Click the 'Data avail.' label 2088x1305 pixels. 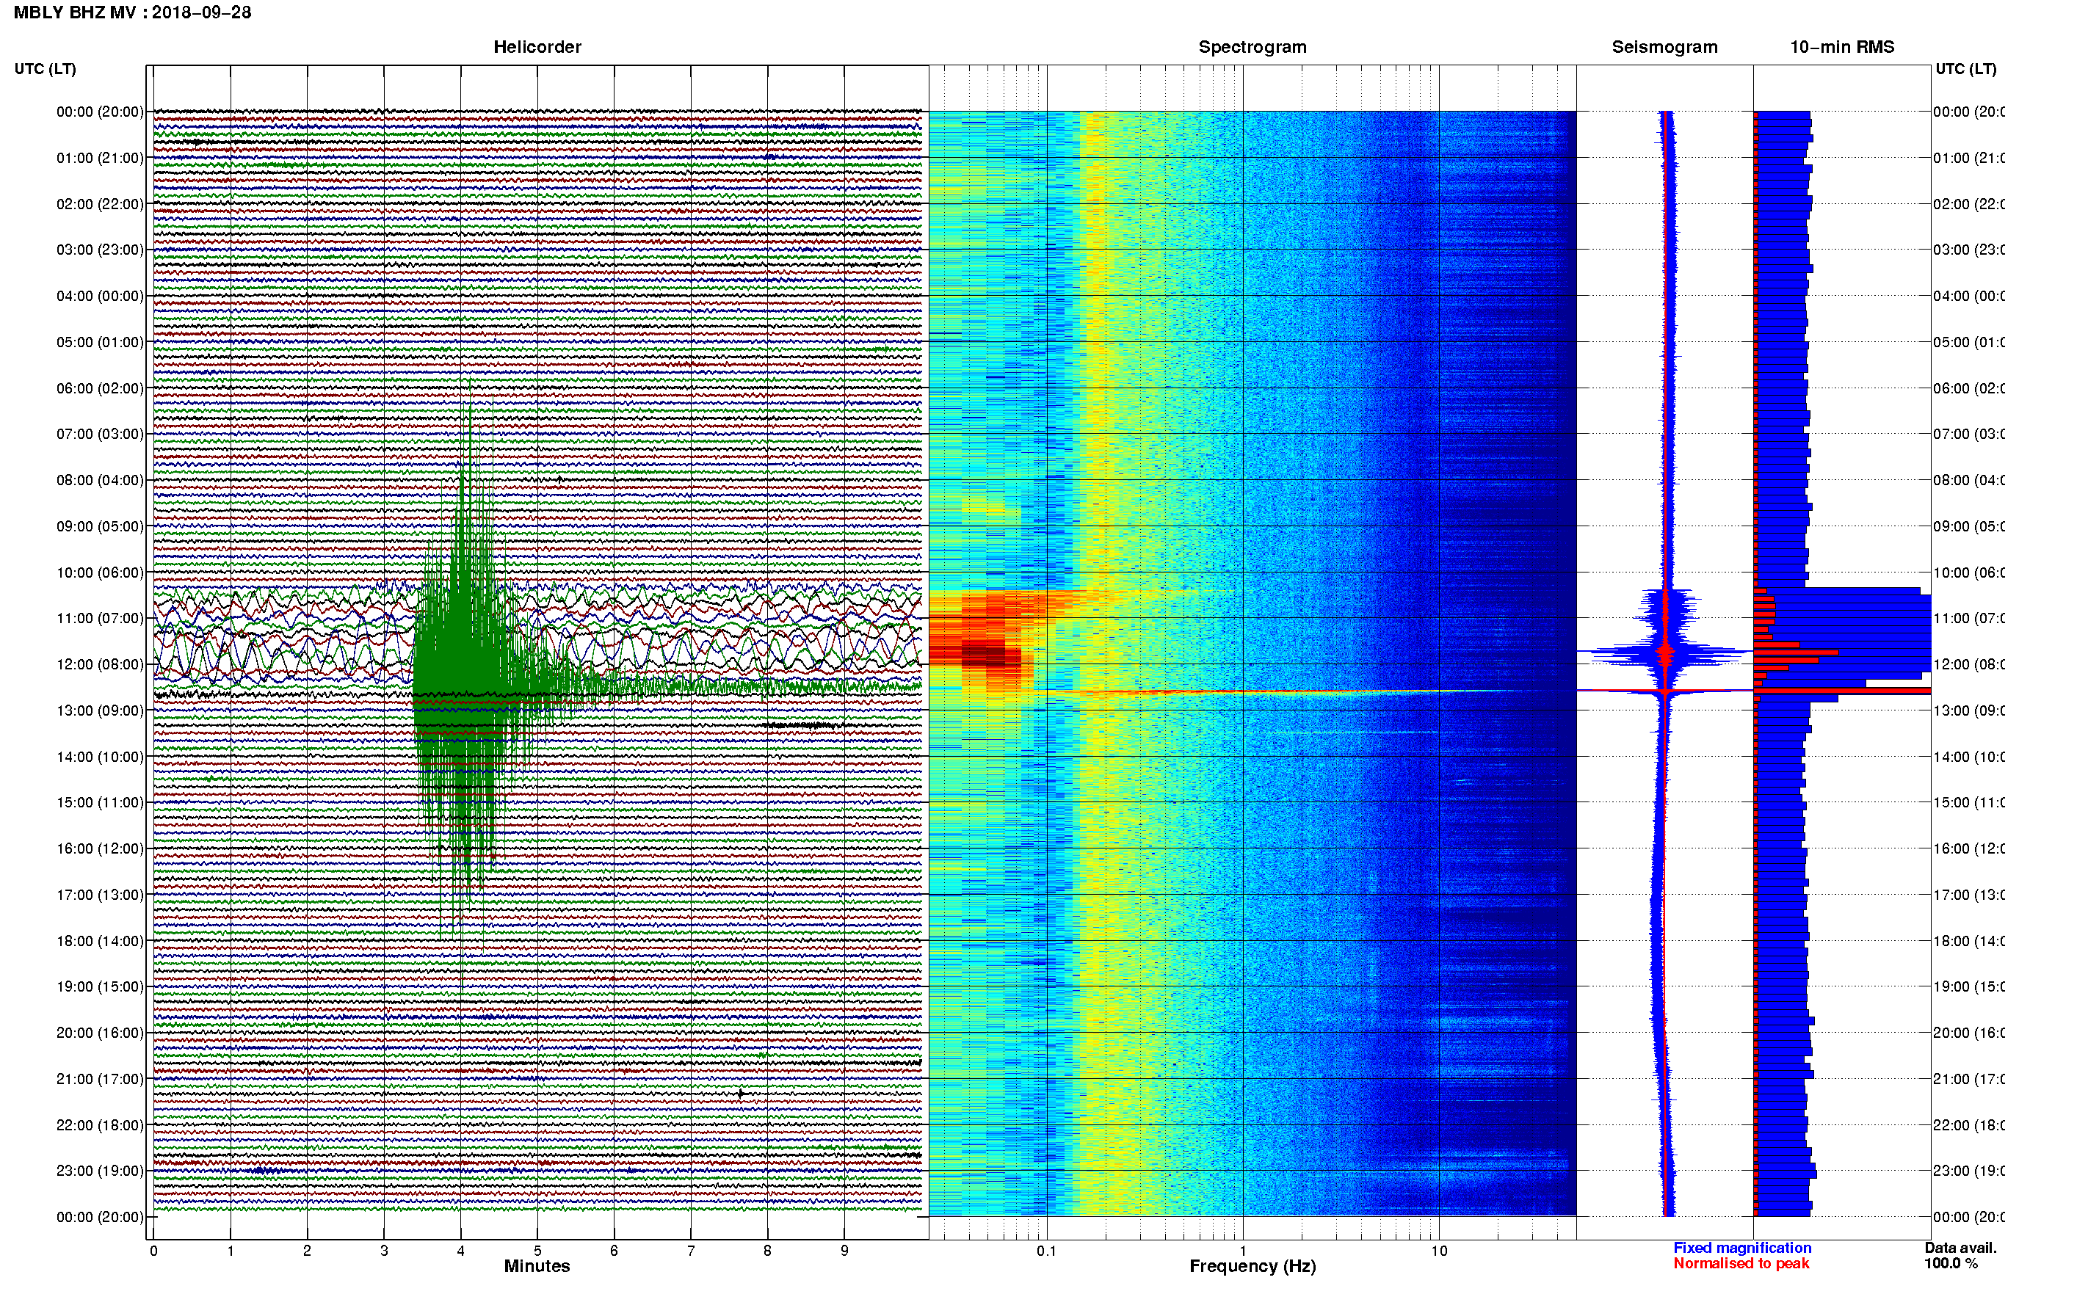pos(1960,1247)
